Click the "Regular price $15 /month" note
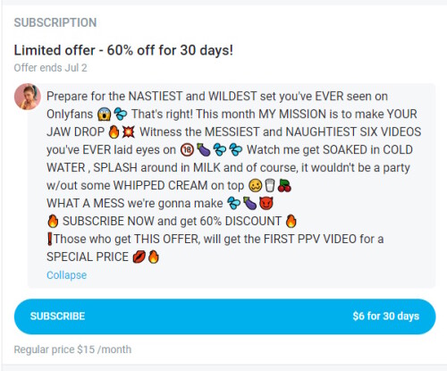This screenshot has height=371, width=447. pos(72,350)
